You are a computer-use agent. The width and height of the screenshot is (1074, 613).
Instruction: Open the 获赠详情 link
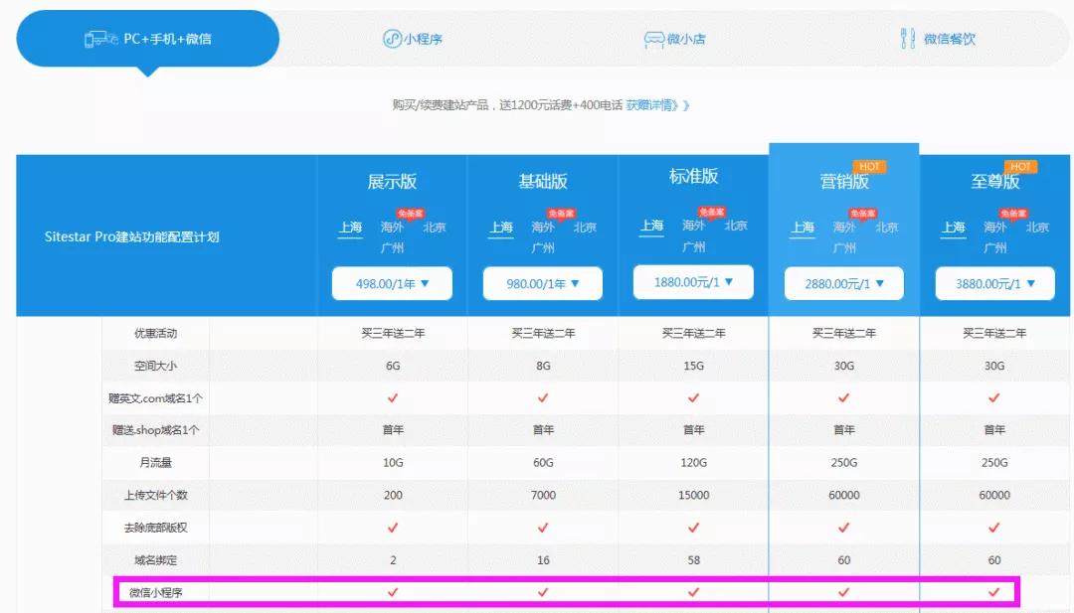coord(657,104)
